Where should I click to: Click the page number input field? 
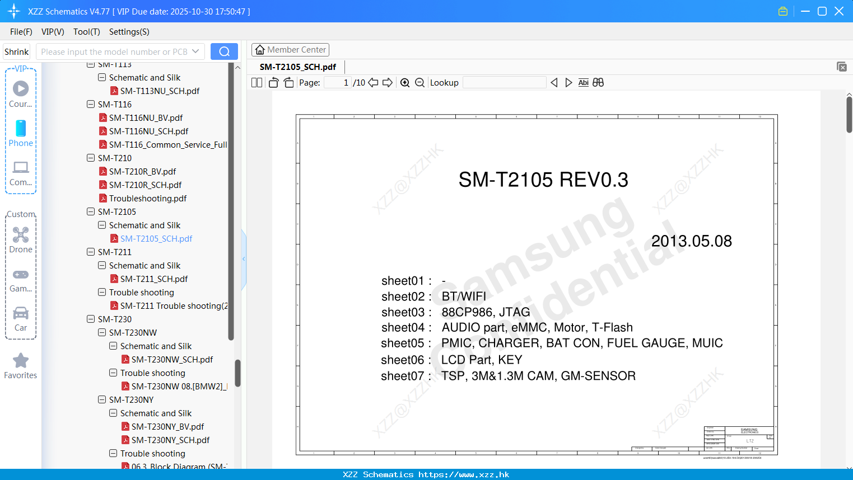(338, 83)
